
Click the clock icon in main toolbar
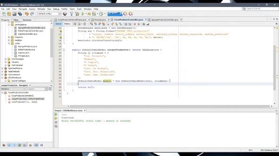[101, 14]
